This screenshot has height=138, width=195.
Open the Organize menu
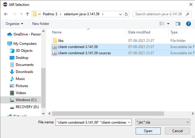[14, 24]
